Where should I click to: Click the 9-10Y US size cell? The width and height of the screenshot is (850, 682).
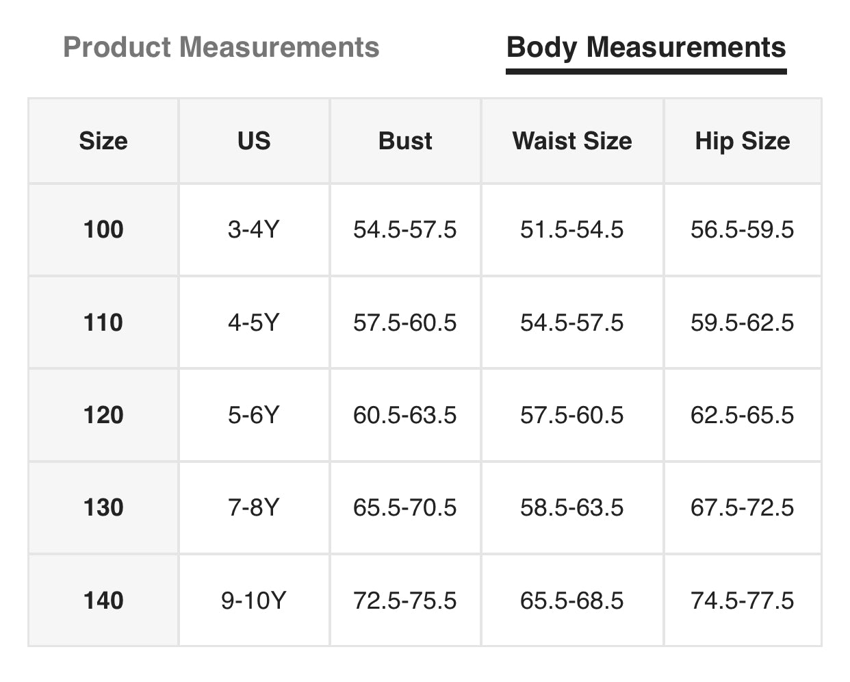pyautogui.click(x=254, y=601)
